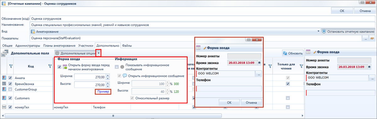
Task: Check Только для чтения for Customers row
Action: 287,98
